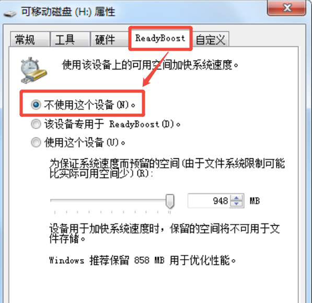The image size is (312, 303).
Task: Click the reserved space slider thumb
Action: [170, 201]
